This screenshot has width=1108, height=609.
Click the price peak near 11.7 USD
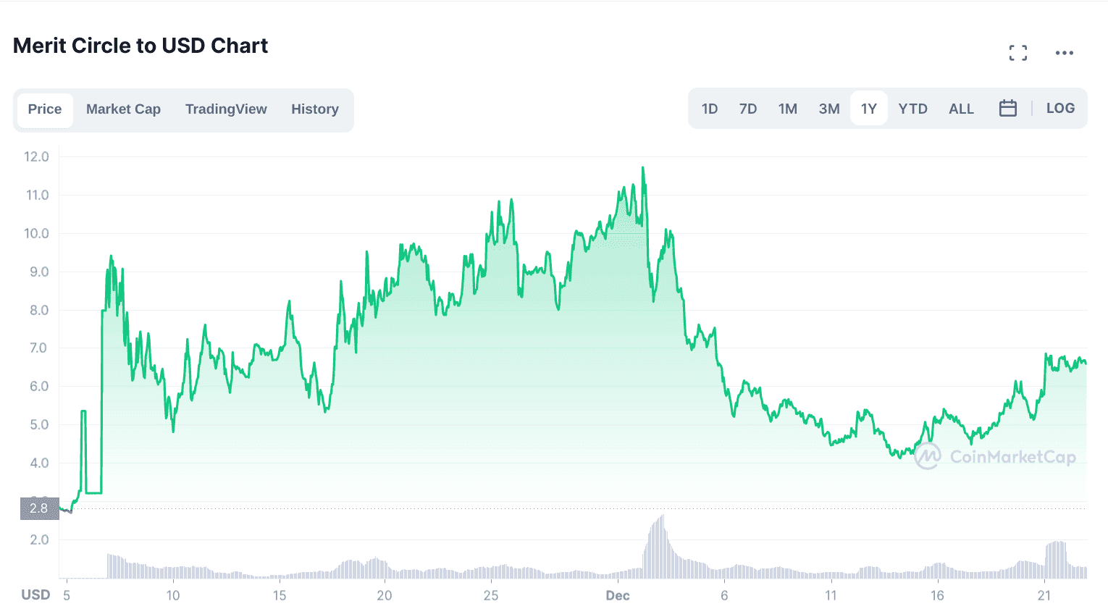click(642, 168)
